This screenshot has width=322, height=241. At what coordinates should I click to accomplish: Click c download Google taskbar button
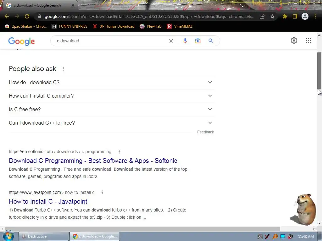point(95,236)
